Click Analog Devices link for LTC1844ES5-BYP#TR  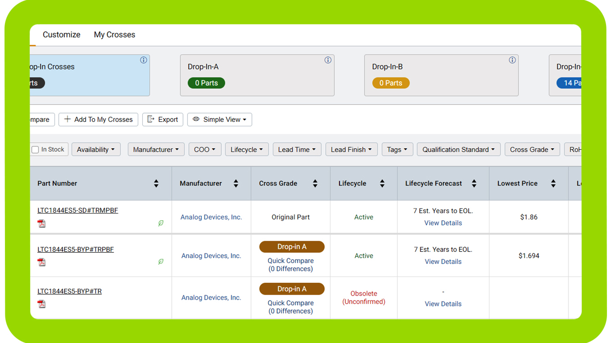pyautogui.click(x=211, y=298)
